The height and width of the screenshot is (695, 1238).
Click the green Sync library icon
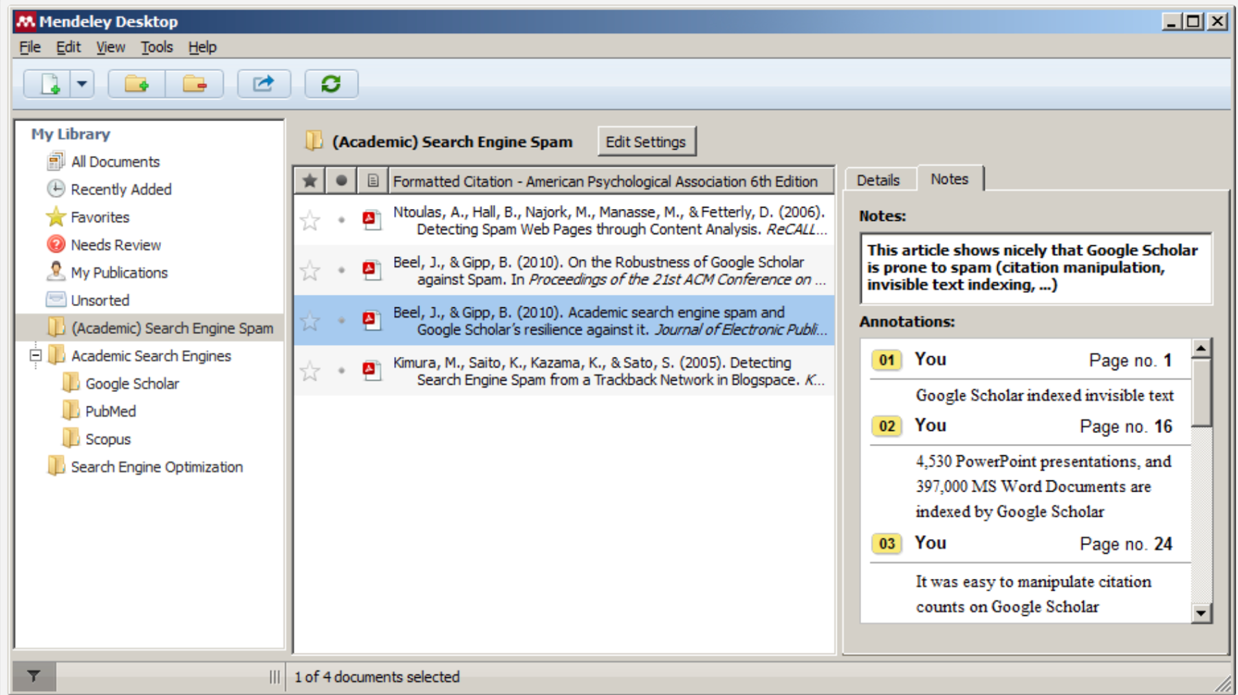pyautogui.click(x=331, y=84)
